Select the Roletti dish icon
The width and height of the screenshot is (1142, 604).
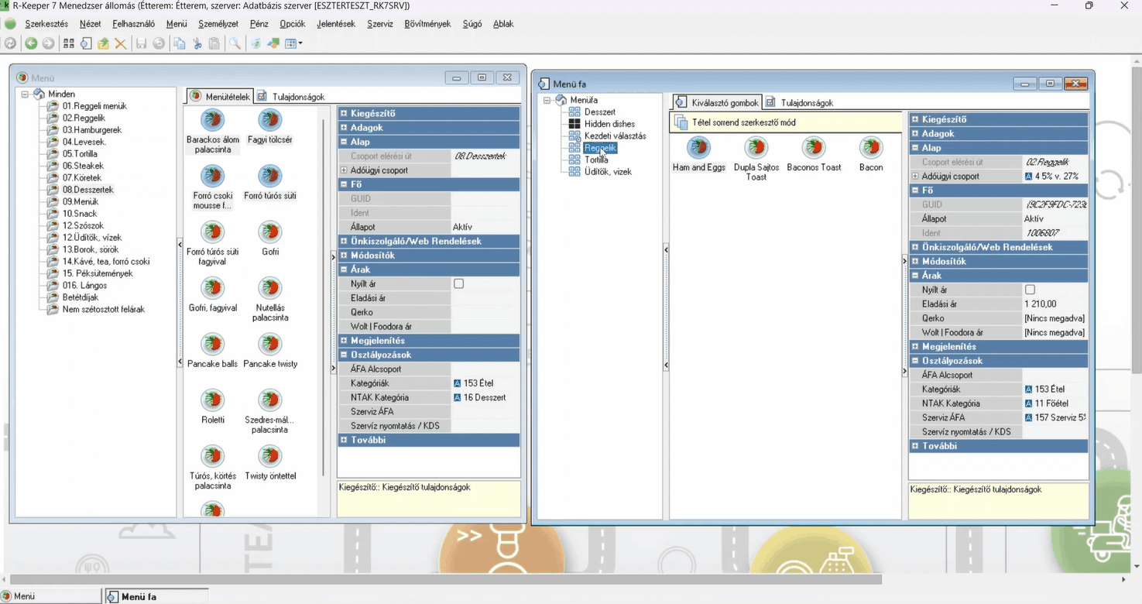point(213,400)
